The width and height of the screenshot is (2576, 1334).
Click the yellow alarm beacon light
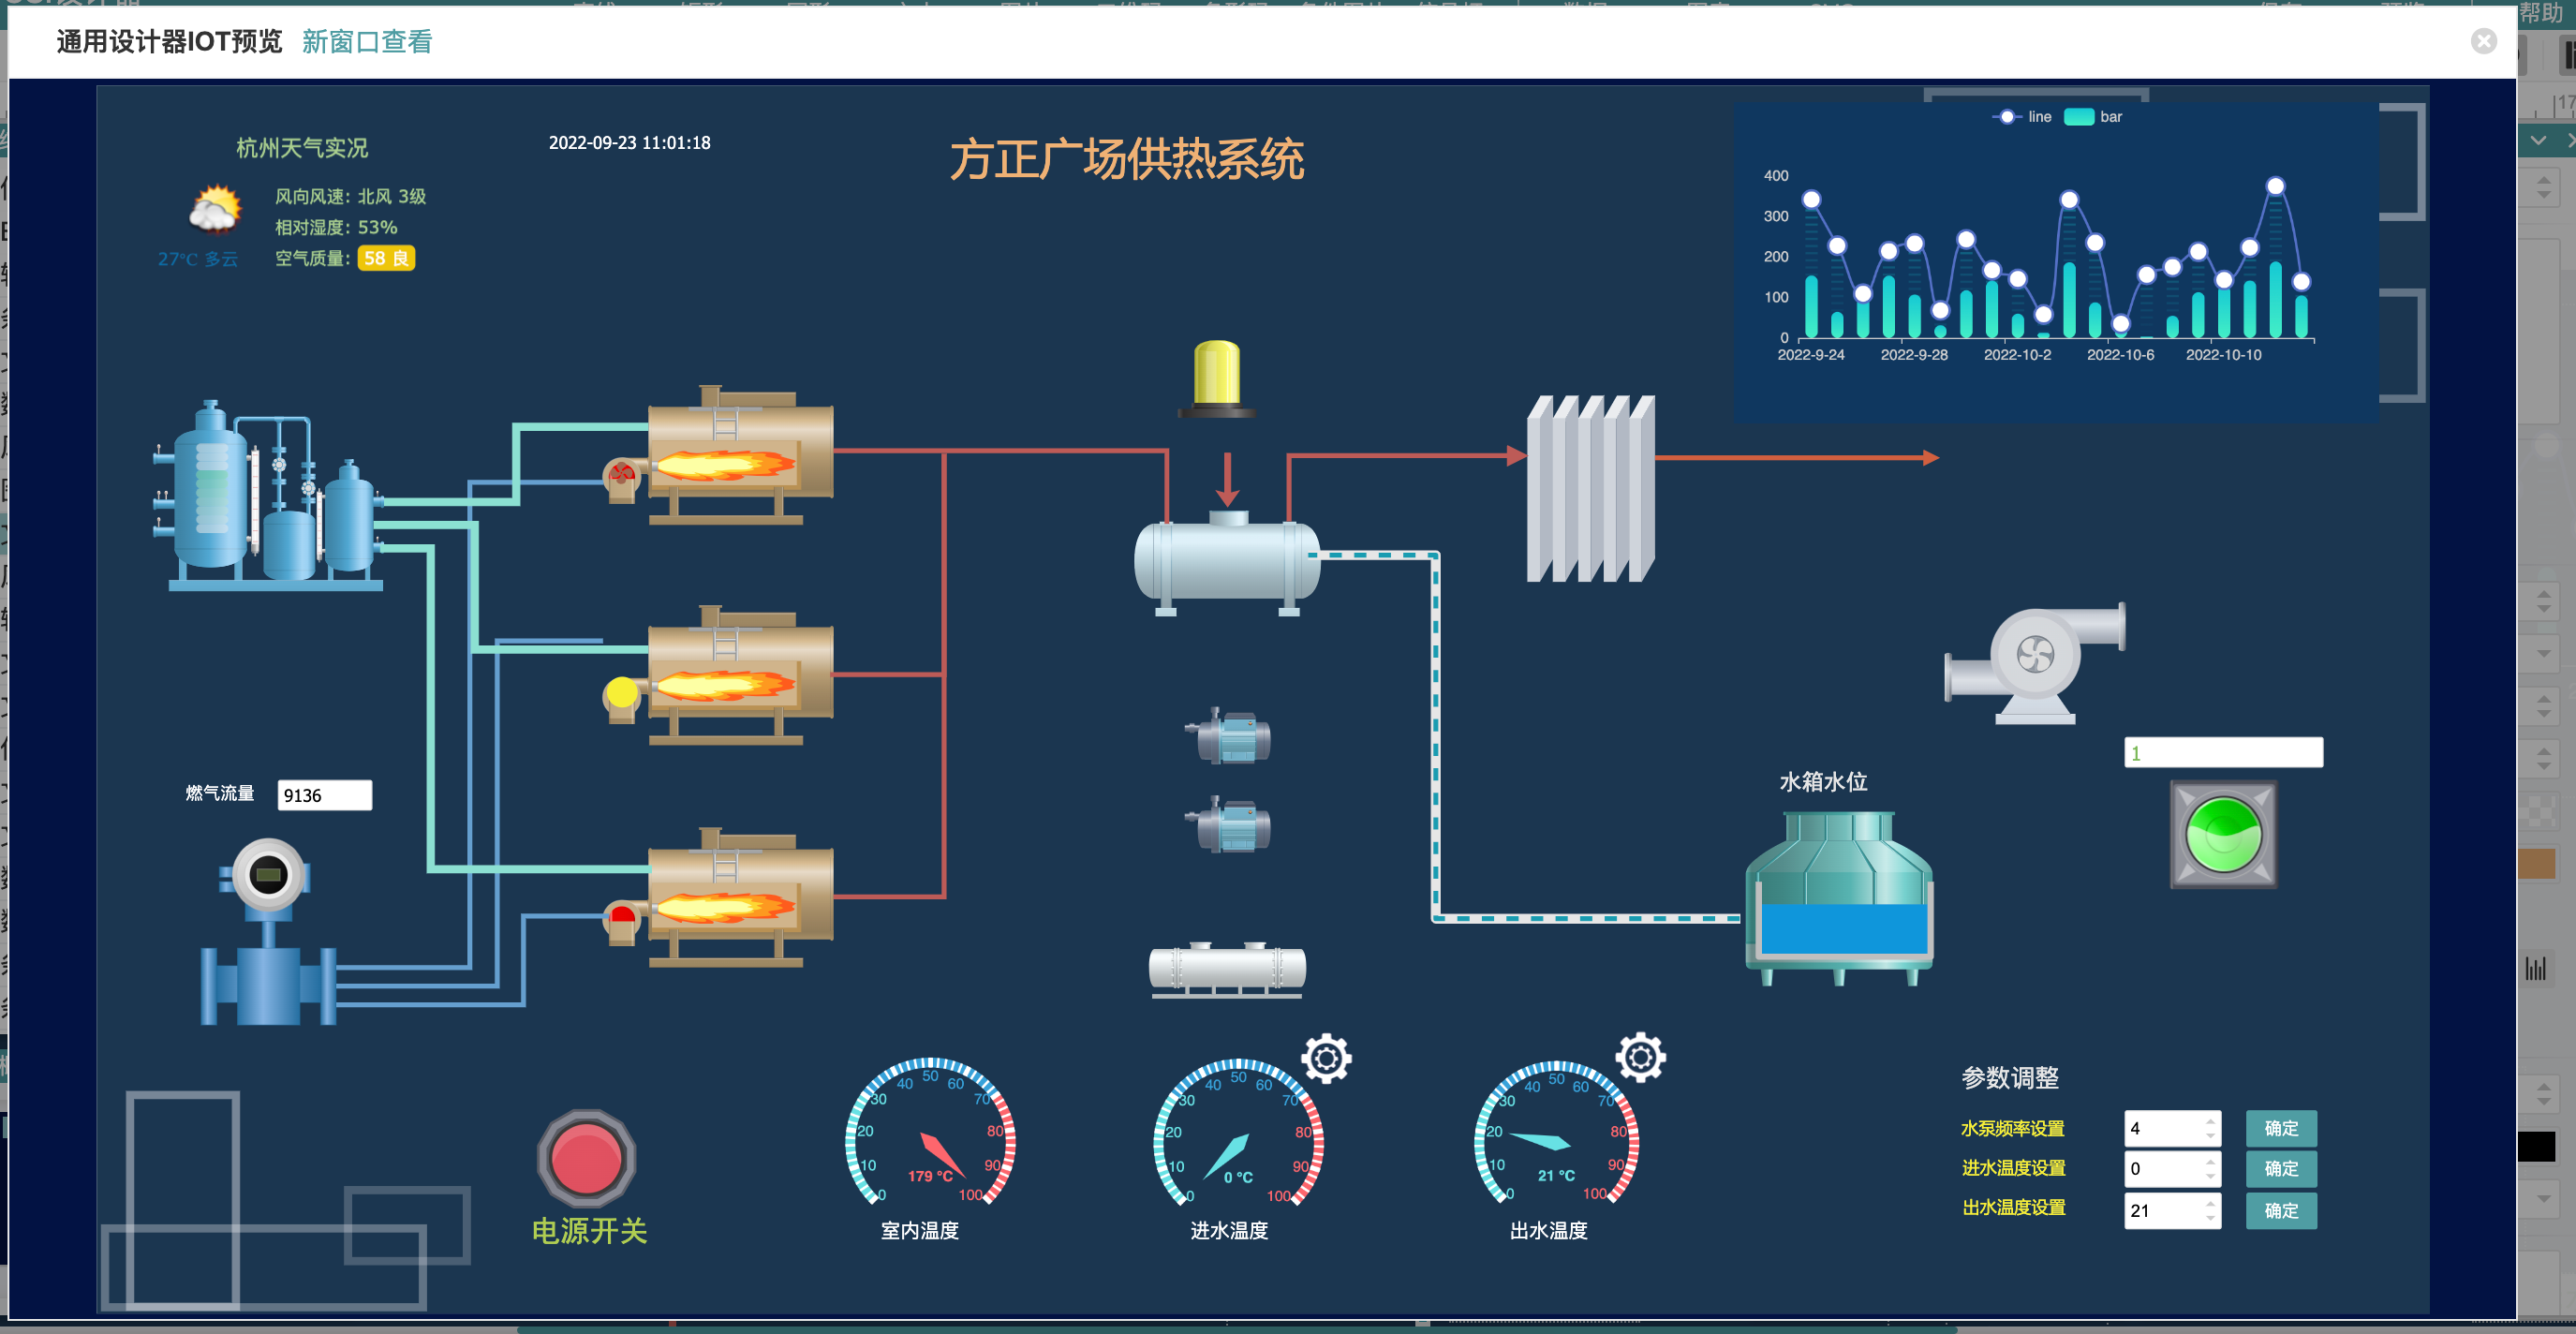(x=1217, y=378)
